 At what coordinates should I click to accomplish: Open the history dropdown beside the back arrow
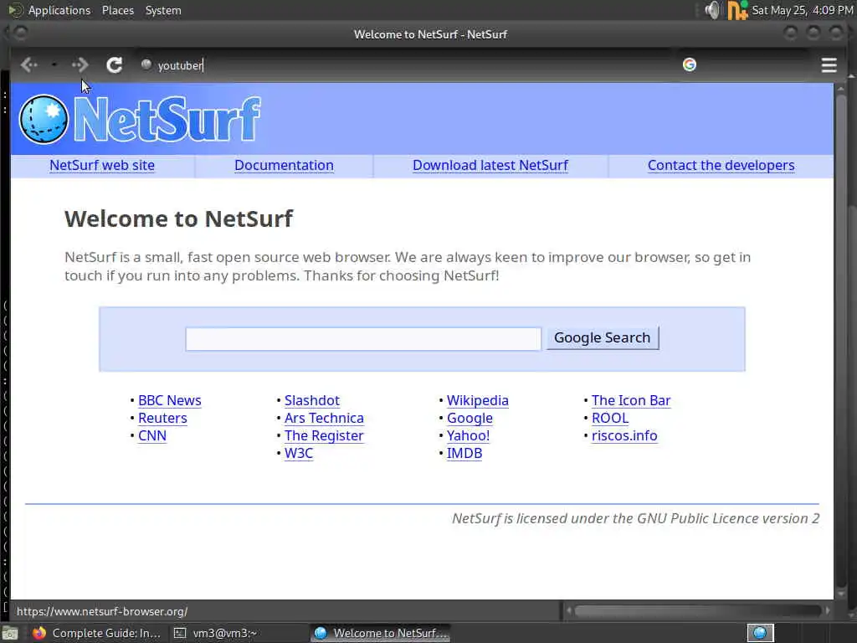pos(54,65)
